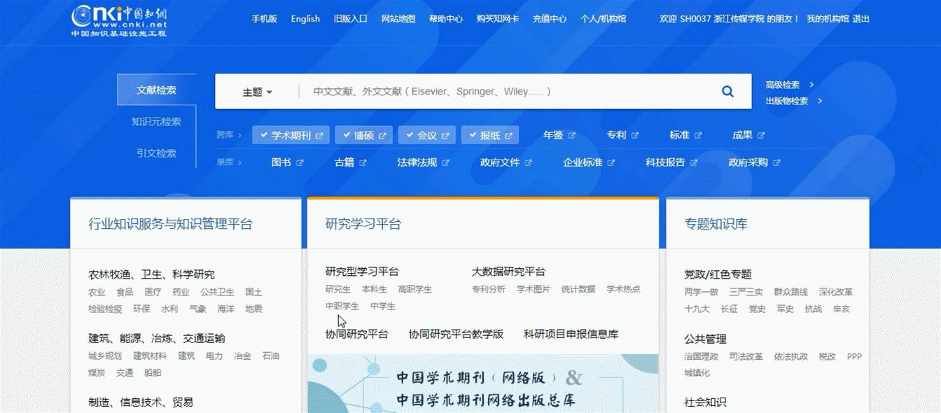
Task: Expand the 单库 section
Action: point(229,161)
